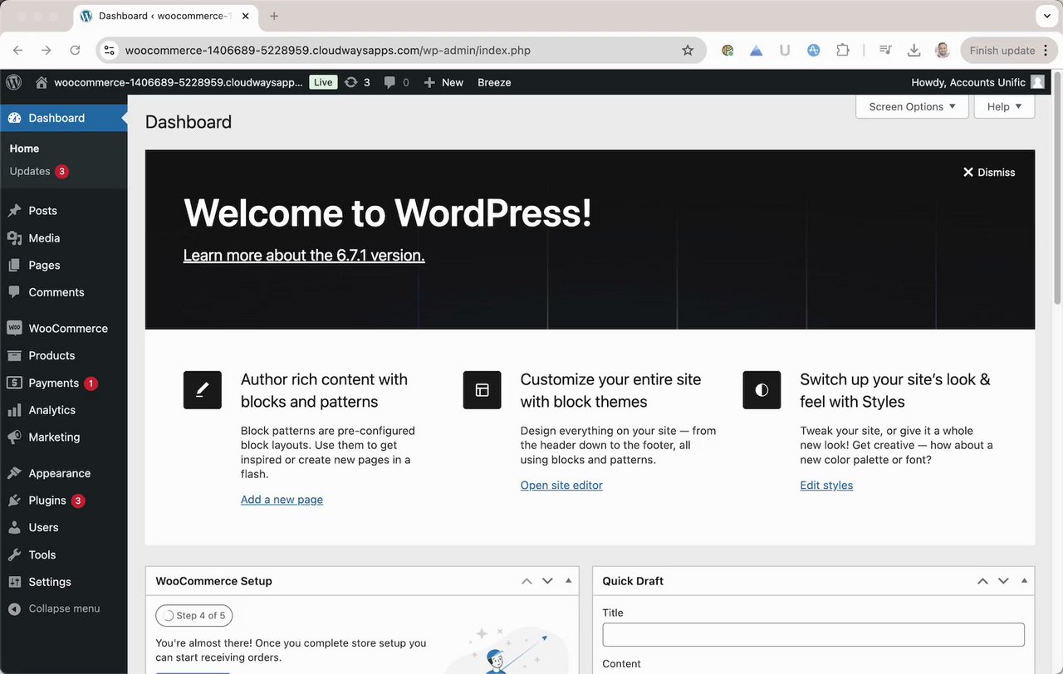Open the Chrome downloads icon

tap(914, 51)
